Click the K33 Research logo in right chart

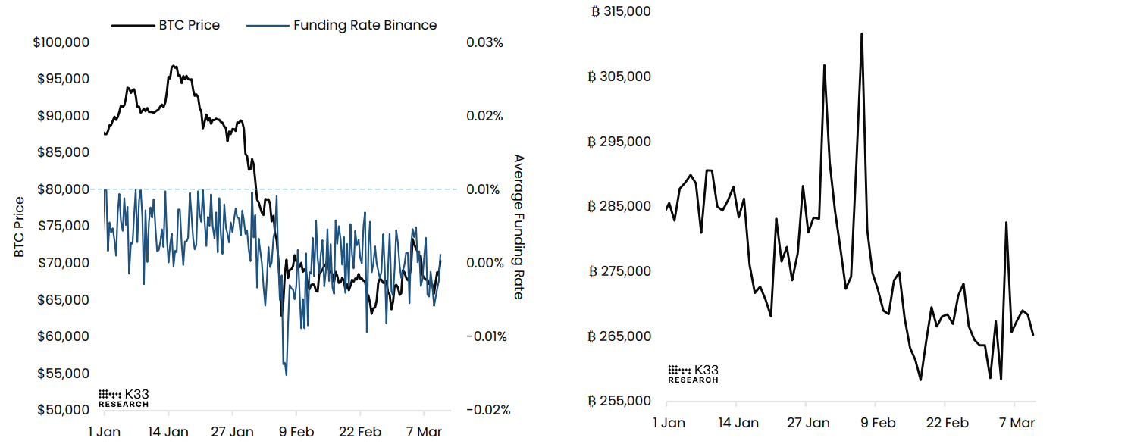(x=693, y=374)
